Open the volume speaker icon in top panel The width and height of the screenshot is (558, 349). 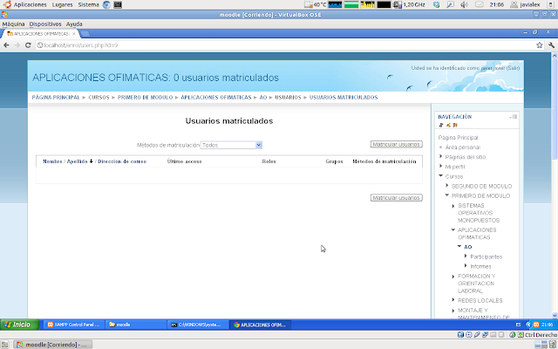464,4
